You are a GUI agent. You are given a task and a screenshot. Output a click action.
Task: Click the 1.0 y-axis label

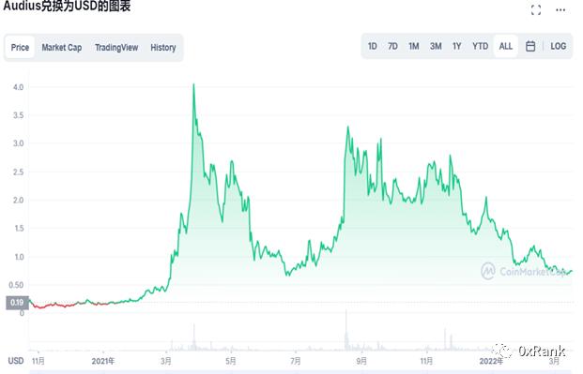[19, 257]
